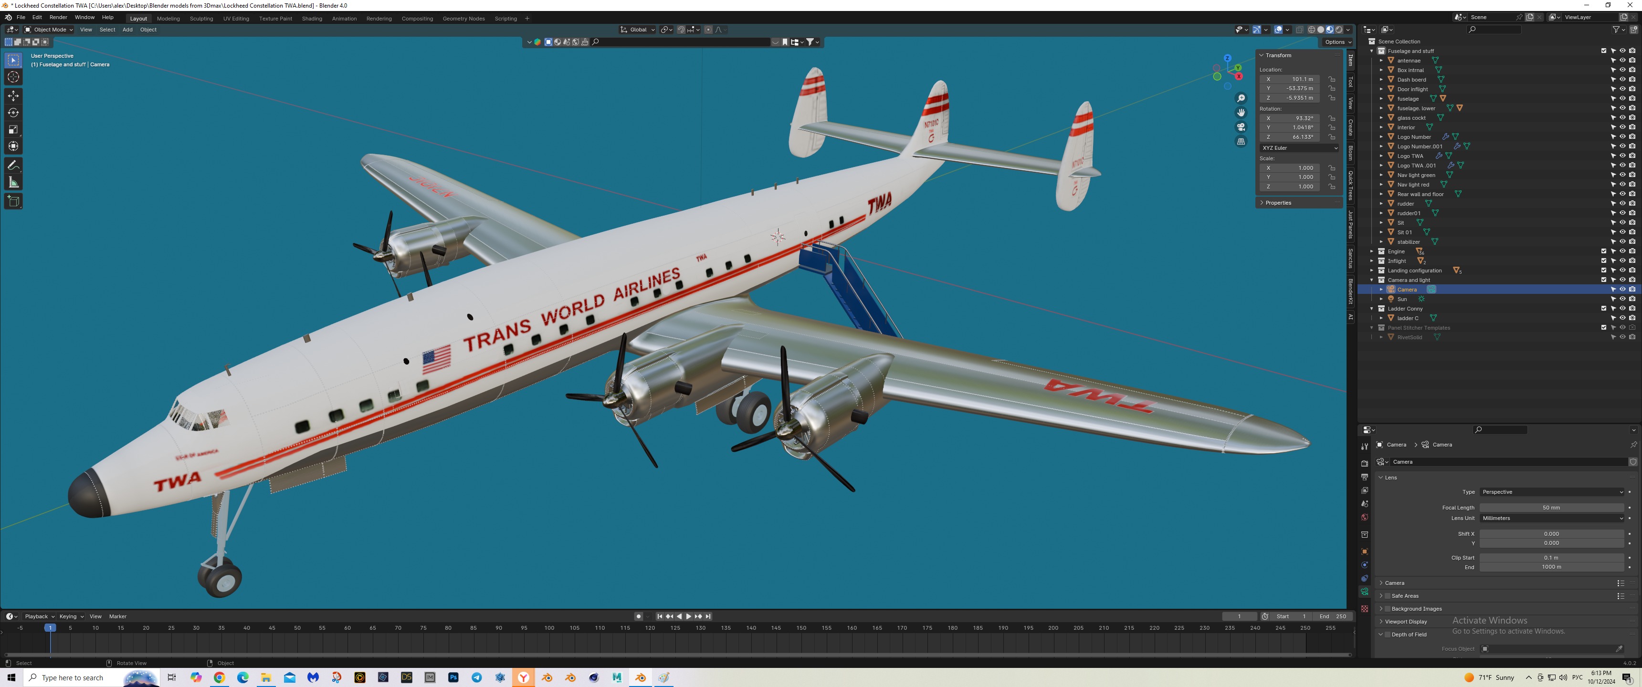
Task: Open the viewport Options button
Action: click(1337, 42)
